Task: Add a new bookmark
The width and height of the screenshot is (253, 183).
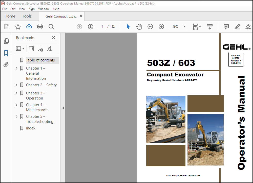Action: tap(40, 48)
